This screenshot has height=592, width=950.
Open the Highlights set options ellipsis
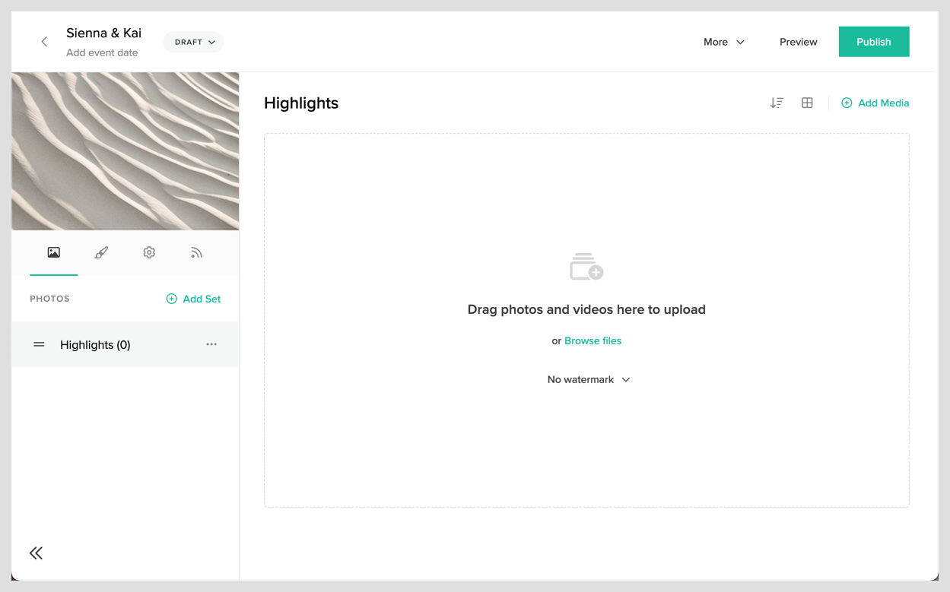pos(211,344)
